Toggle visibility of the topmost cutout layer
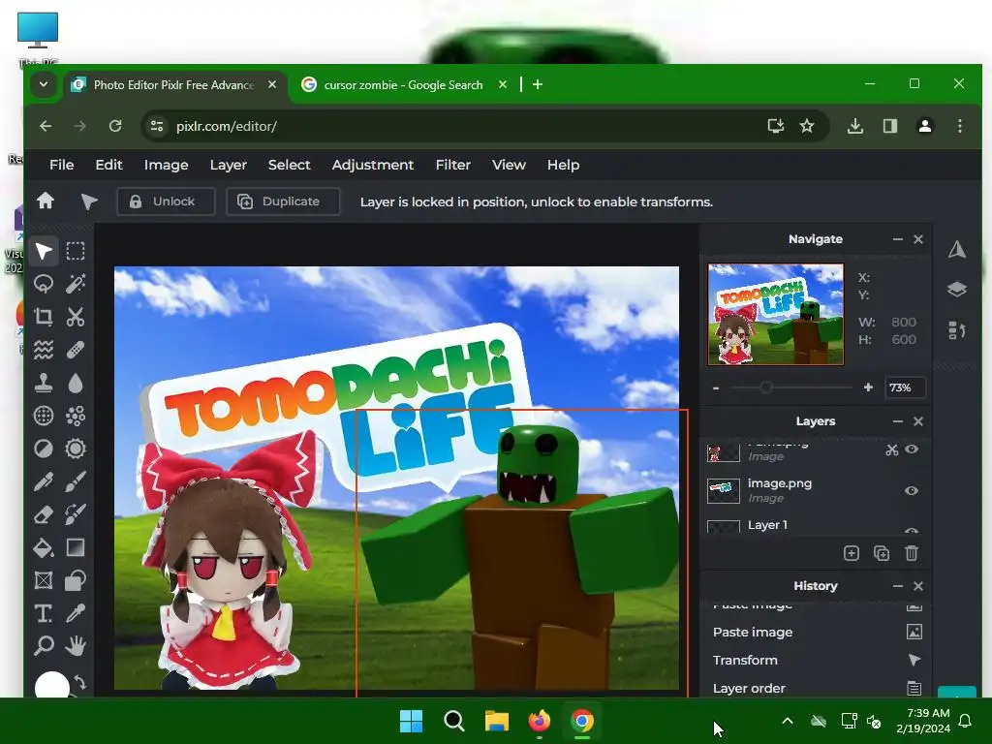 click(x=911, y=449)
